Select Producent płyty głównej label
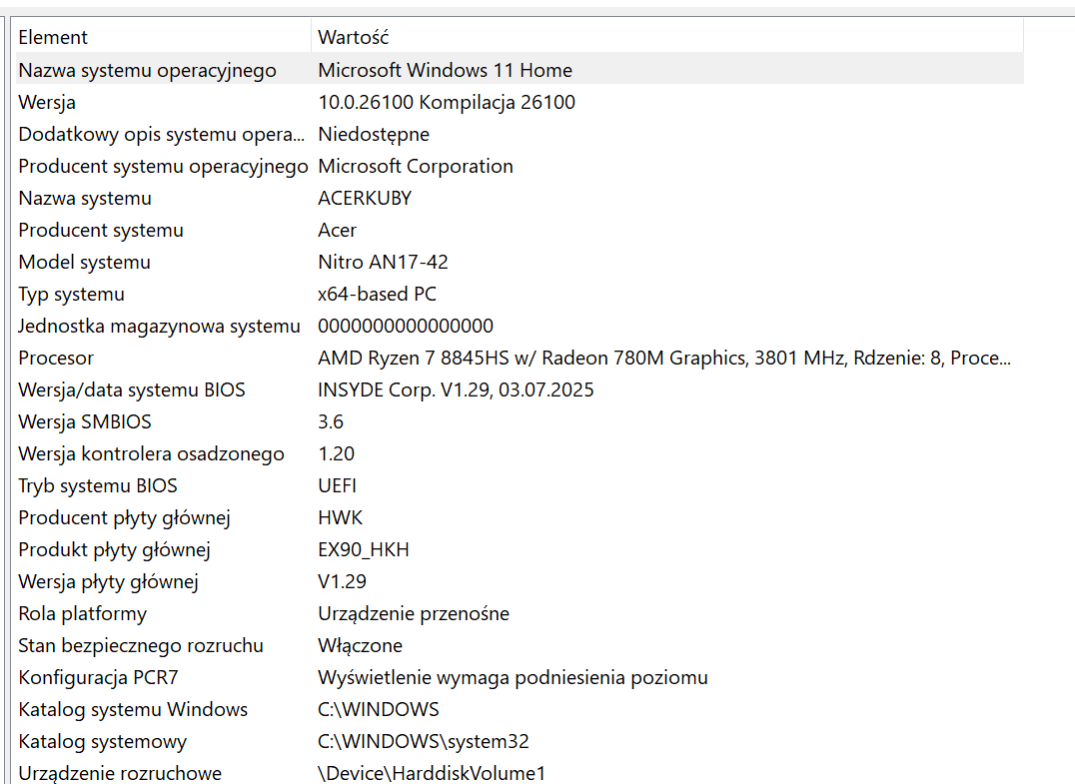The image size is (1075, 784). (x=124, y=518)
